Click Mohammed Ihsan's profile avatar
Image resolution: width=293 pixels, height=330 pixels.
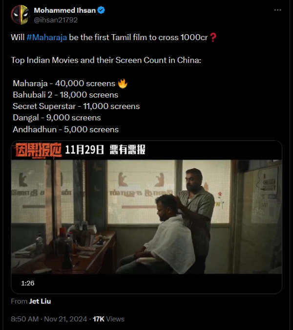pos(20,15)
